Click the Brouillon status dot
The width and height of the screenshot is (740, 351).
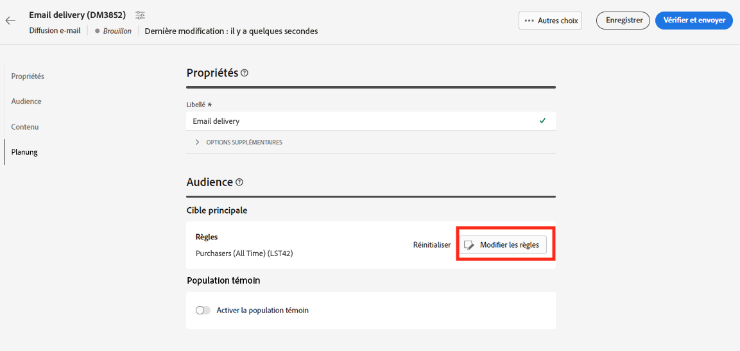pyautogui.click(x=97, y=31)
